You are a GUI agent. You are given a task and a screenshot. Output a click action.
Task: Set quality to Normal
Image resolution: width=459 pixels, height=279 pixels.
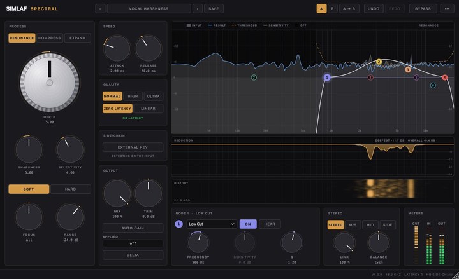(x=112, y=96)
